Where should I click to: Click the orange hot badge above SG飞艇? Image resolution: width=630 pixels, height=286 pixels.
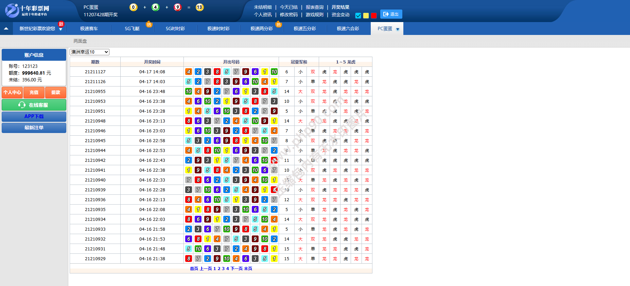coord(149,24)
